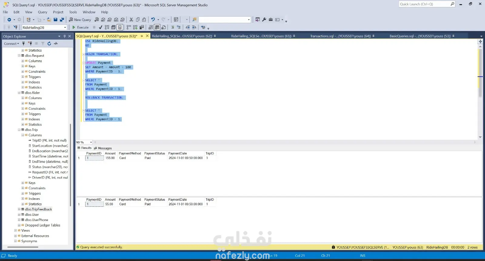Click the Analysis Services XMLA Query icon
This screenshot has height=261, width=485.
click(116, 20)
